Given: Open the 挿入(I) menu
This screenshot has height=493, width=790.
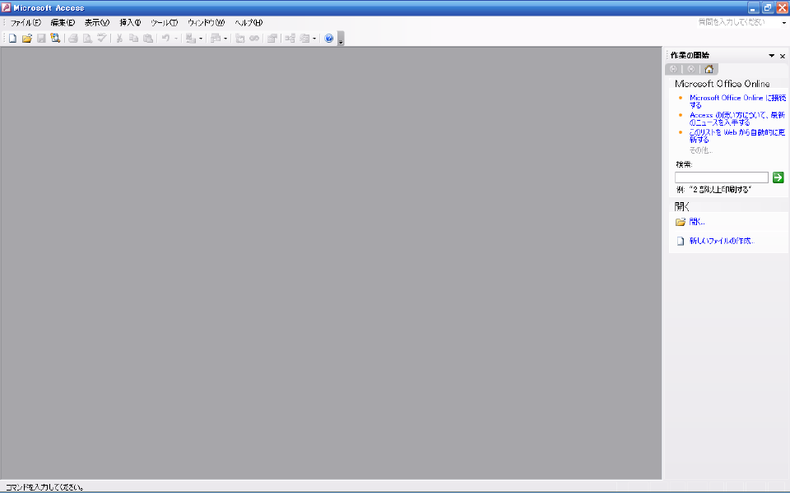Looking at the screenshot, I should (130, 23).
